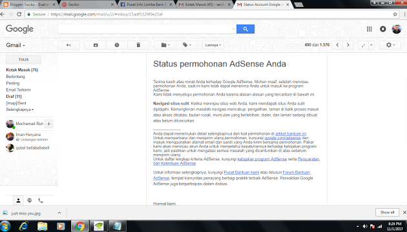Screen dimensions: 407x232
Task: Delete the message via trash icon
Action: tap(138, 45)
